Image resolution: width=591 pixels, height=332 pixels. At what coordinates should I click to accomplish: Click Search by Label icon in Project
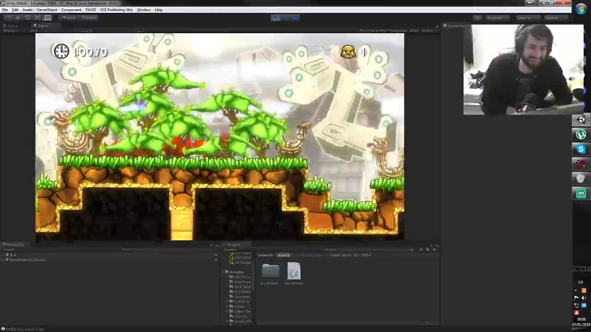(x=428, y=249)
